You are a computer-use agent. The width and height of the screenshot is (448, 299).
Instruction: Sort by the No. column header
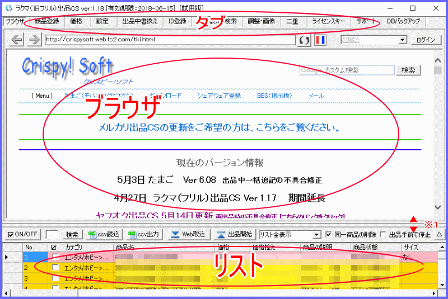point(35,247)
